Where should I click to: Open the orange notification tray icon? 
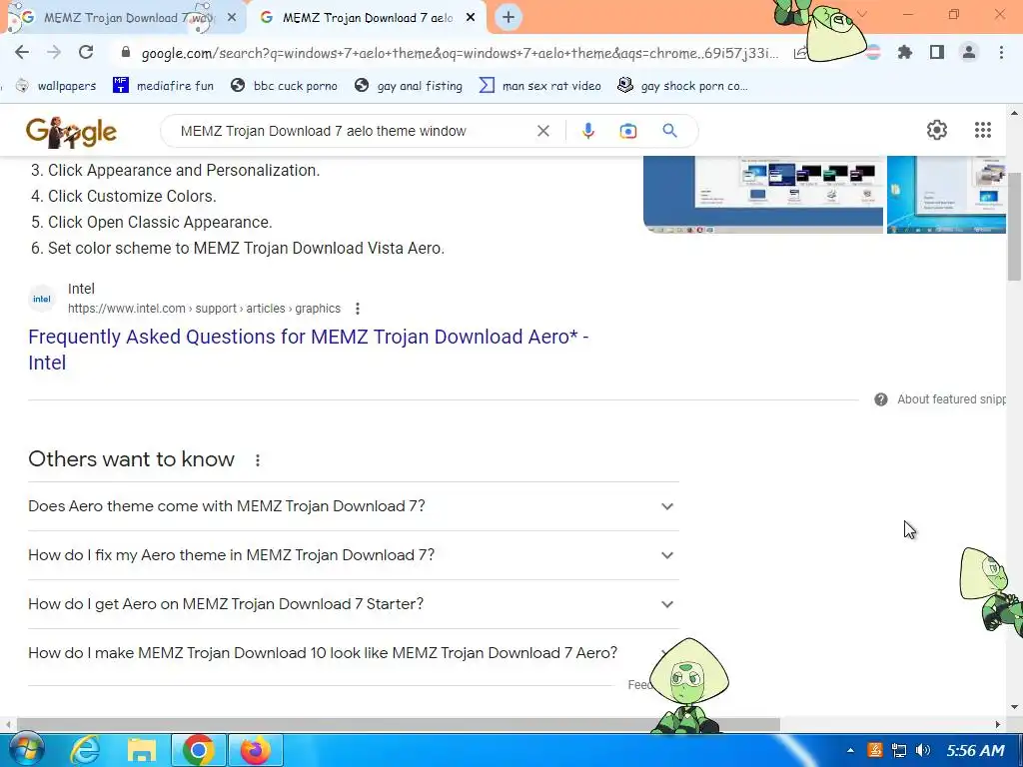click(875, 751)
